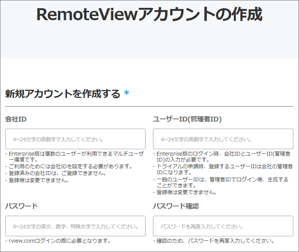This screenshot has height=252, width=299.
Task: Click the 会社ID label
Action: pyautogui.click(x=16, y=119)
